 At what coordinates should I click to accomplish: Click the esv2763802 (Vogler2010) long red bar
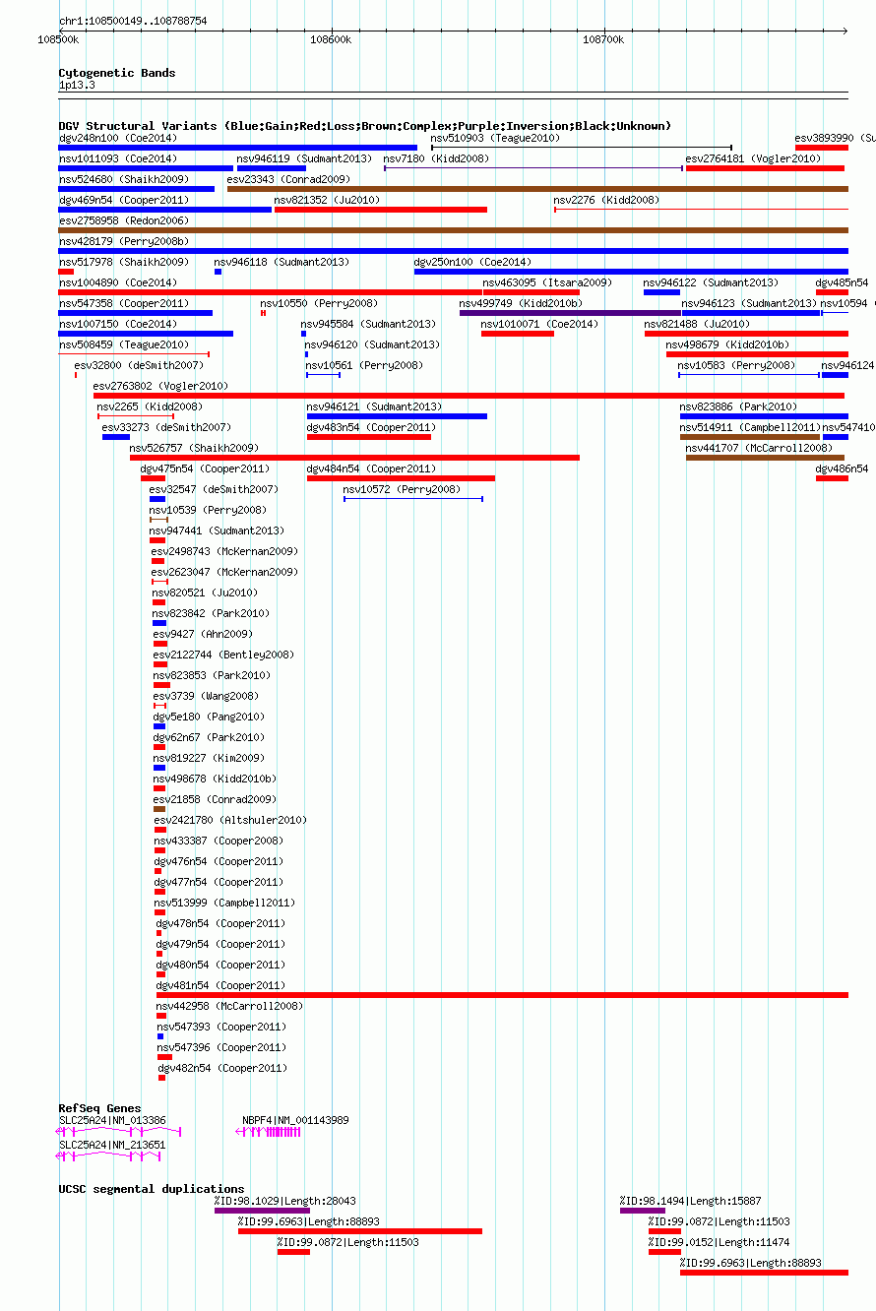(x=469, y=396)
